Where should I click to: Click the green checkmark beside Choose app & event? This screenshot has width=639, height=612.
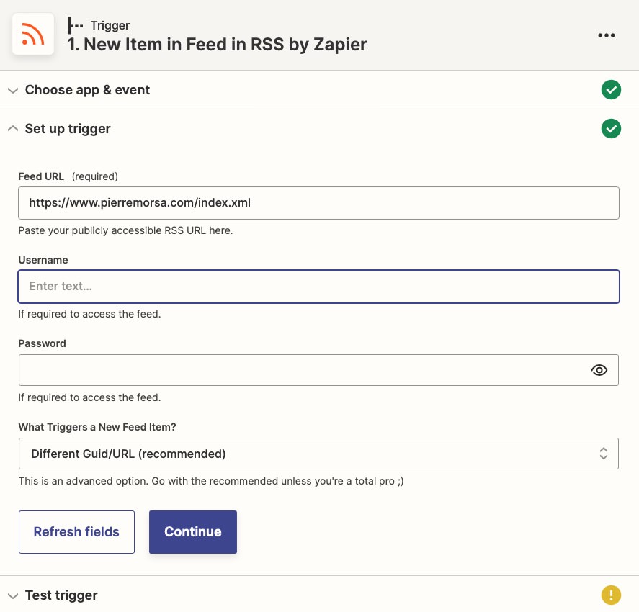(611, 90)
